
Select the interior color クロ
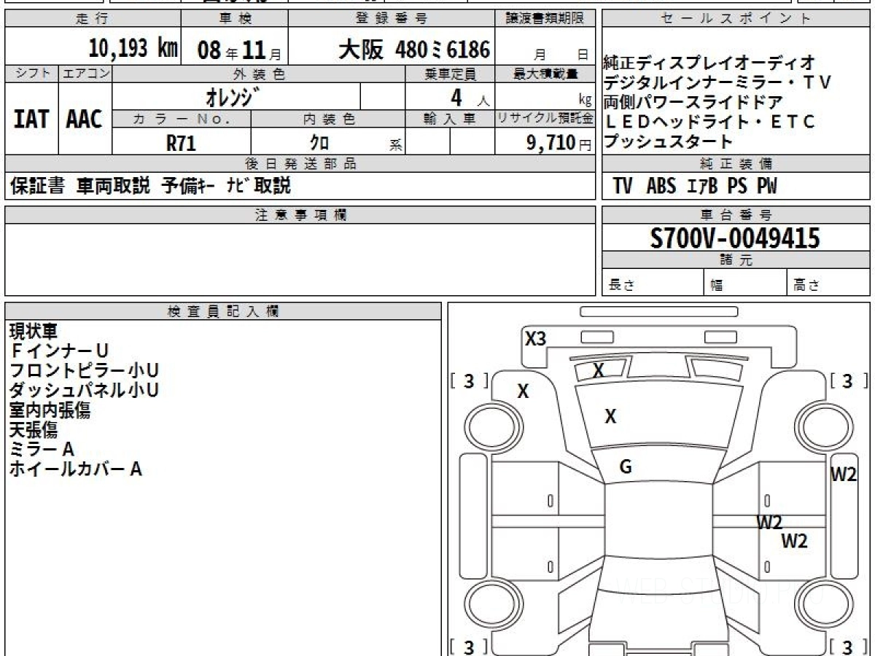(319, 143)
